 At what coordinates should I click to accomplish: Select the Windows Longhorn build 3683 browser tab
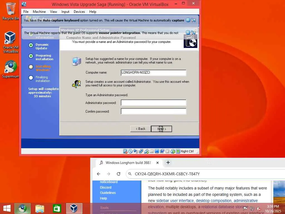128,162
